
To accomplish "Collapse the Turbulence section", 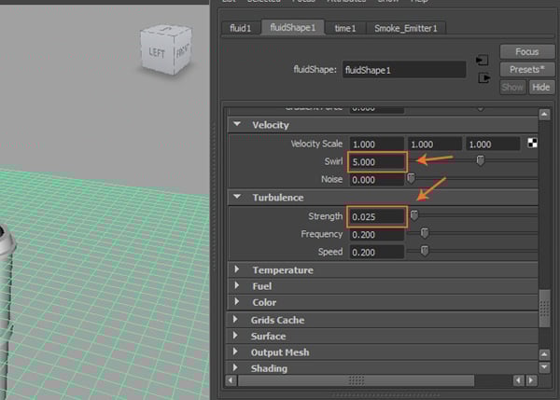I will pos(237,198).
